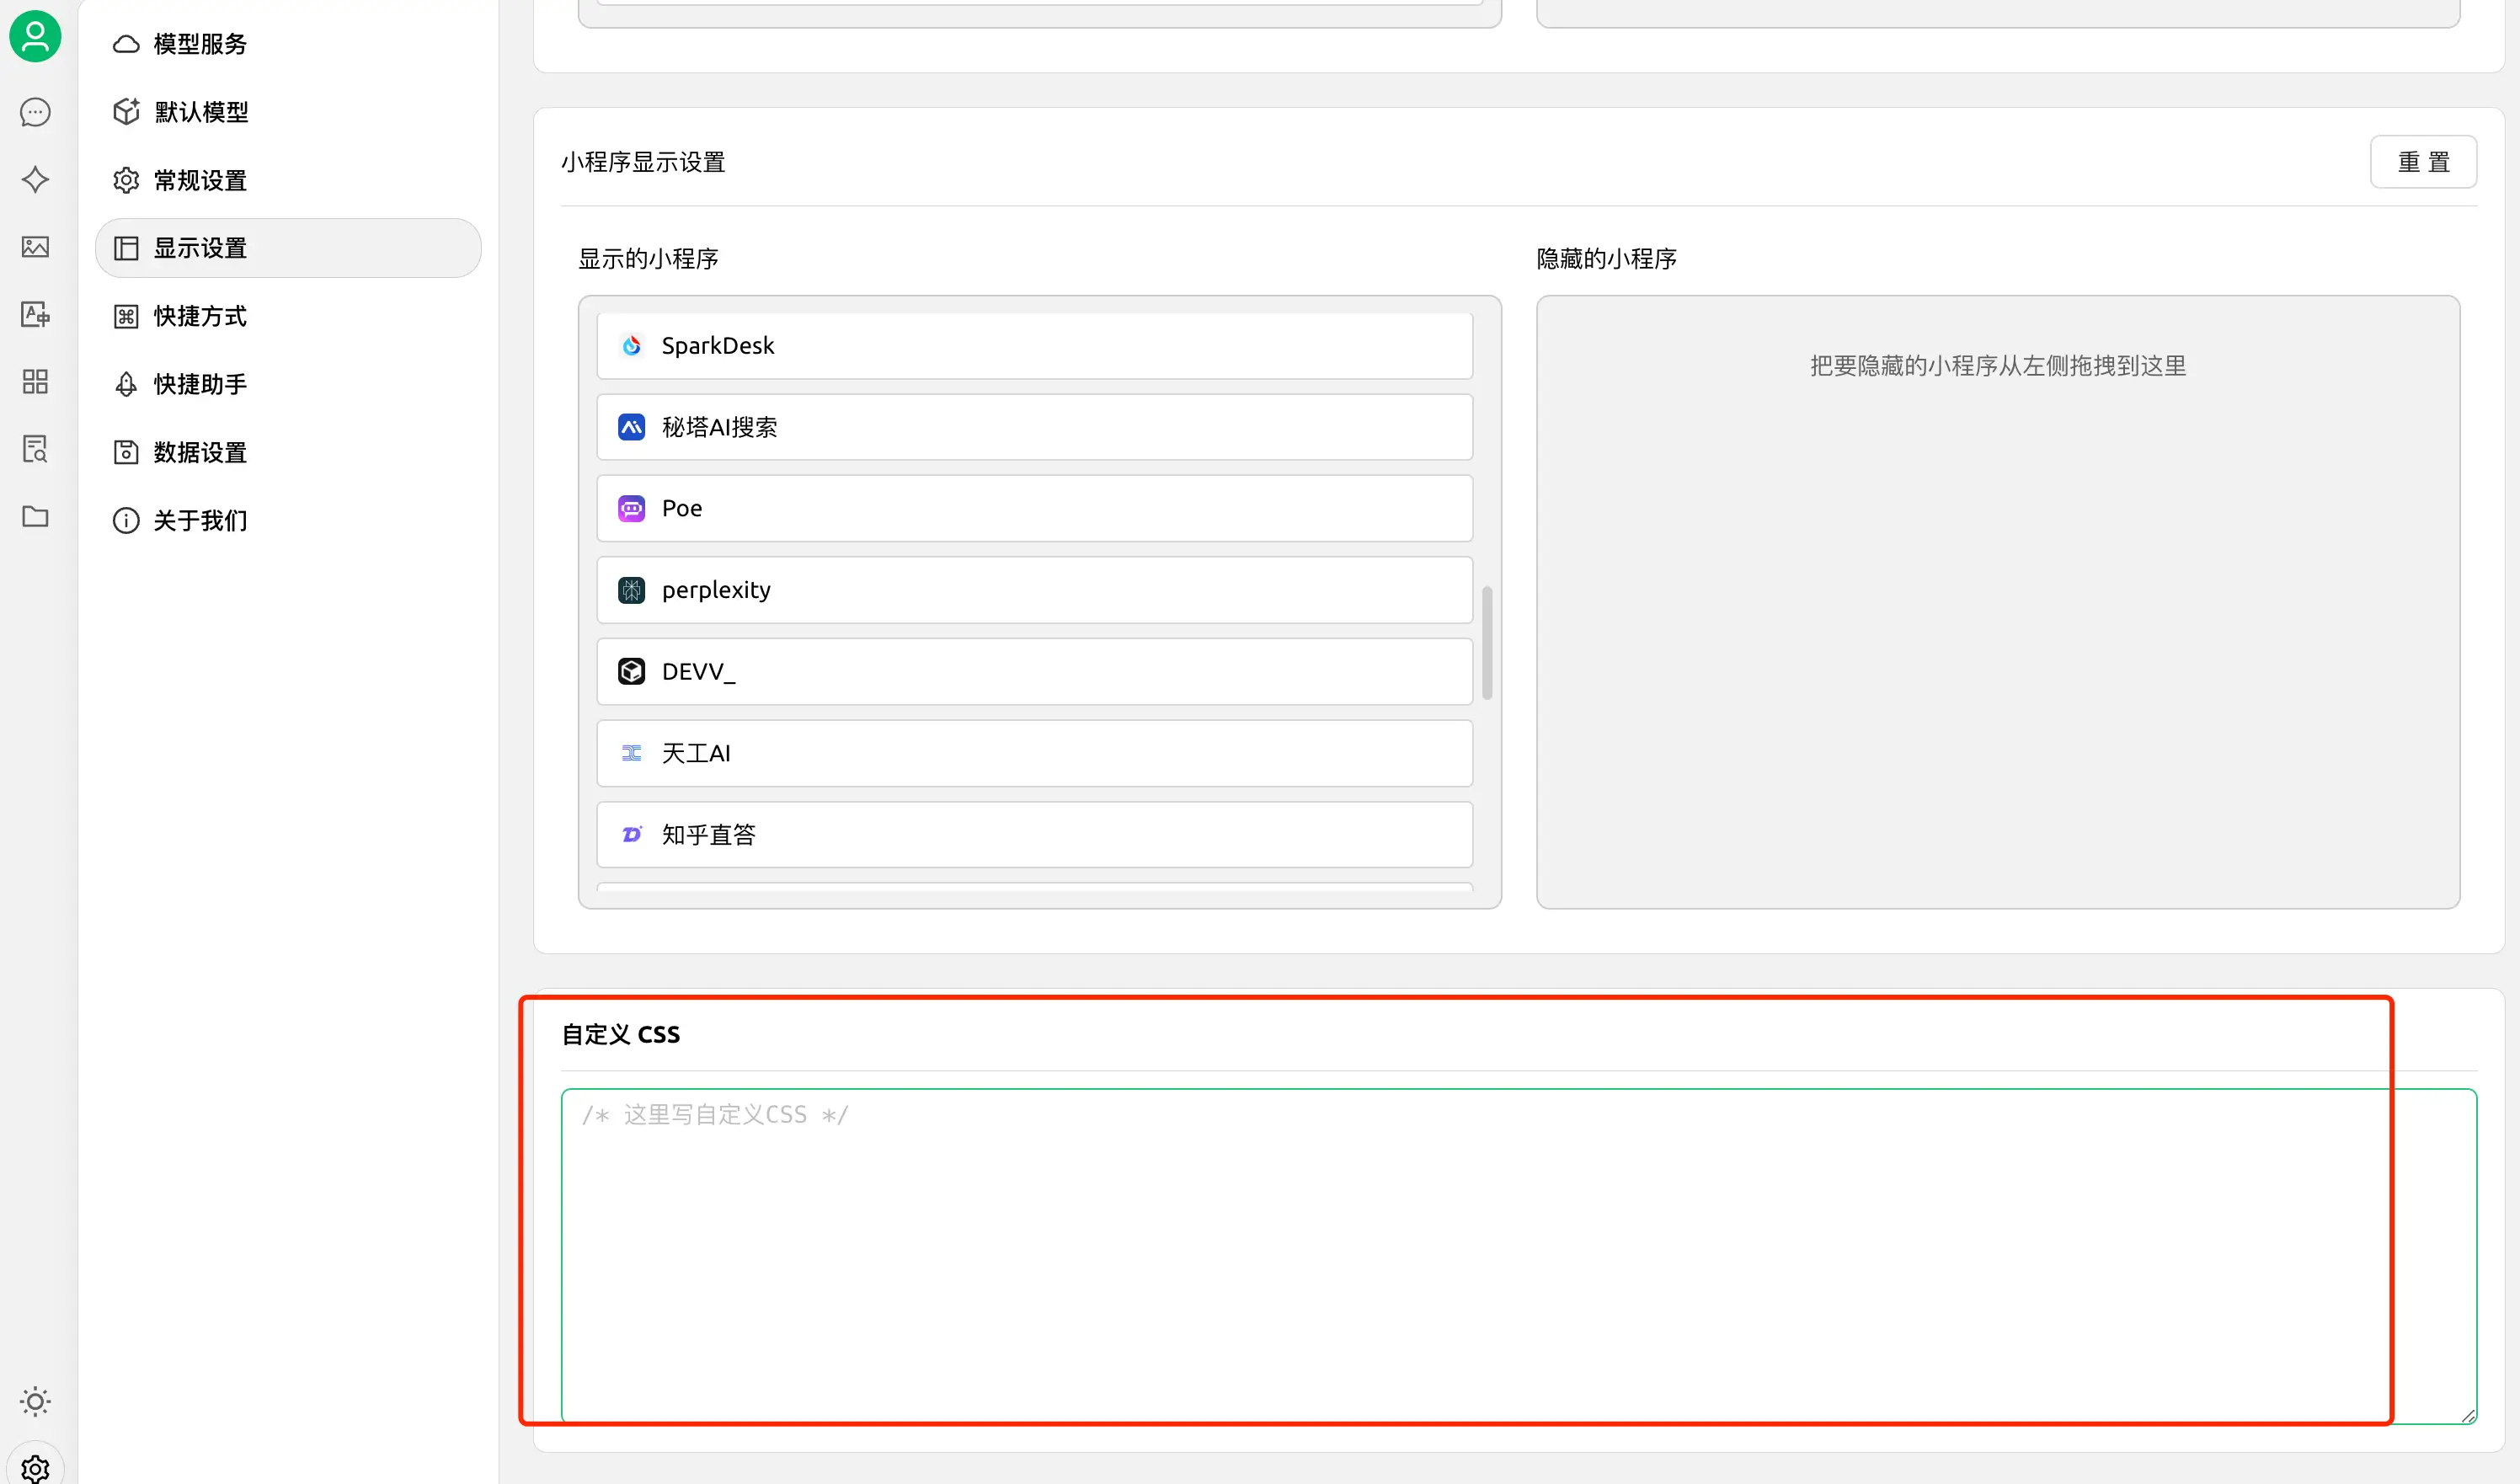Click the 天工AI app icon
The width and height of the screenshot is (2520, 1484).
[631, 753]
